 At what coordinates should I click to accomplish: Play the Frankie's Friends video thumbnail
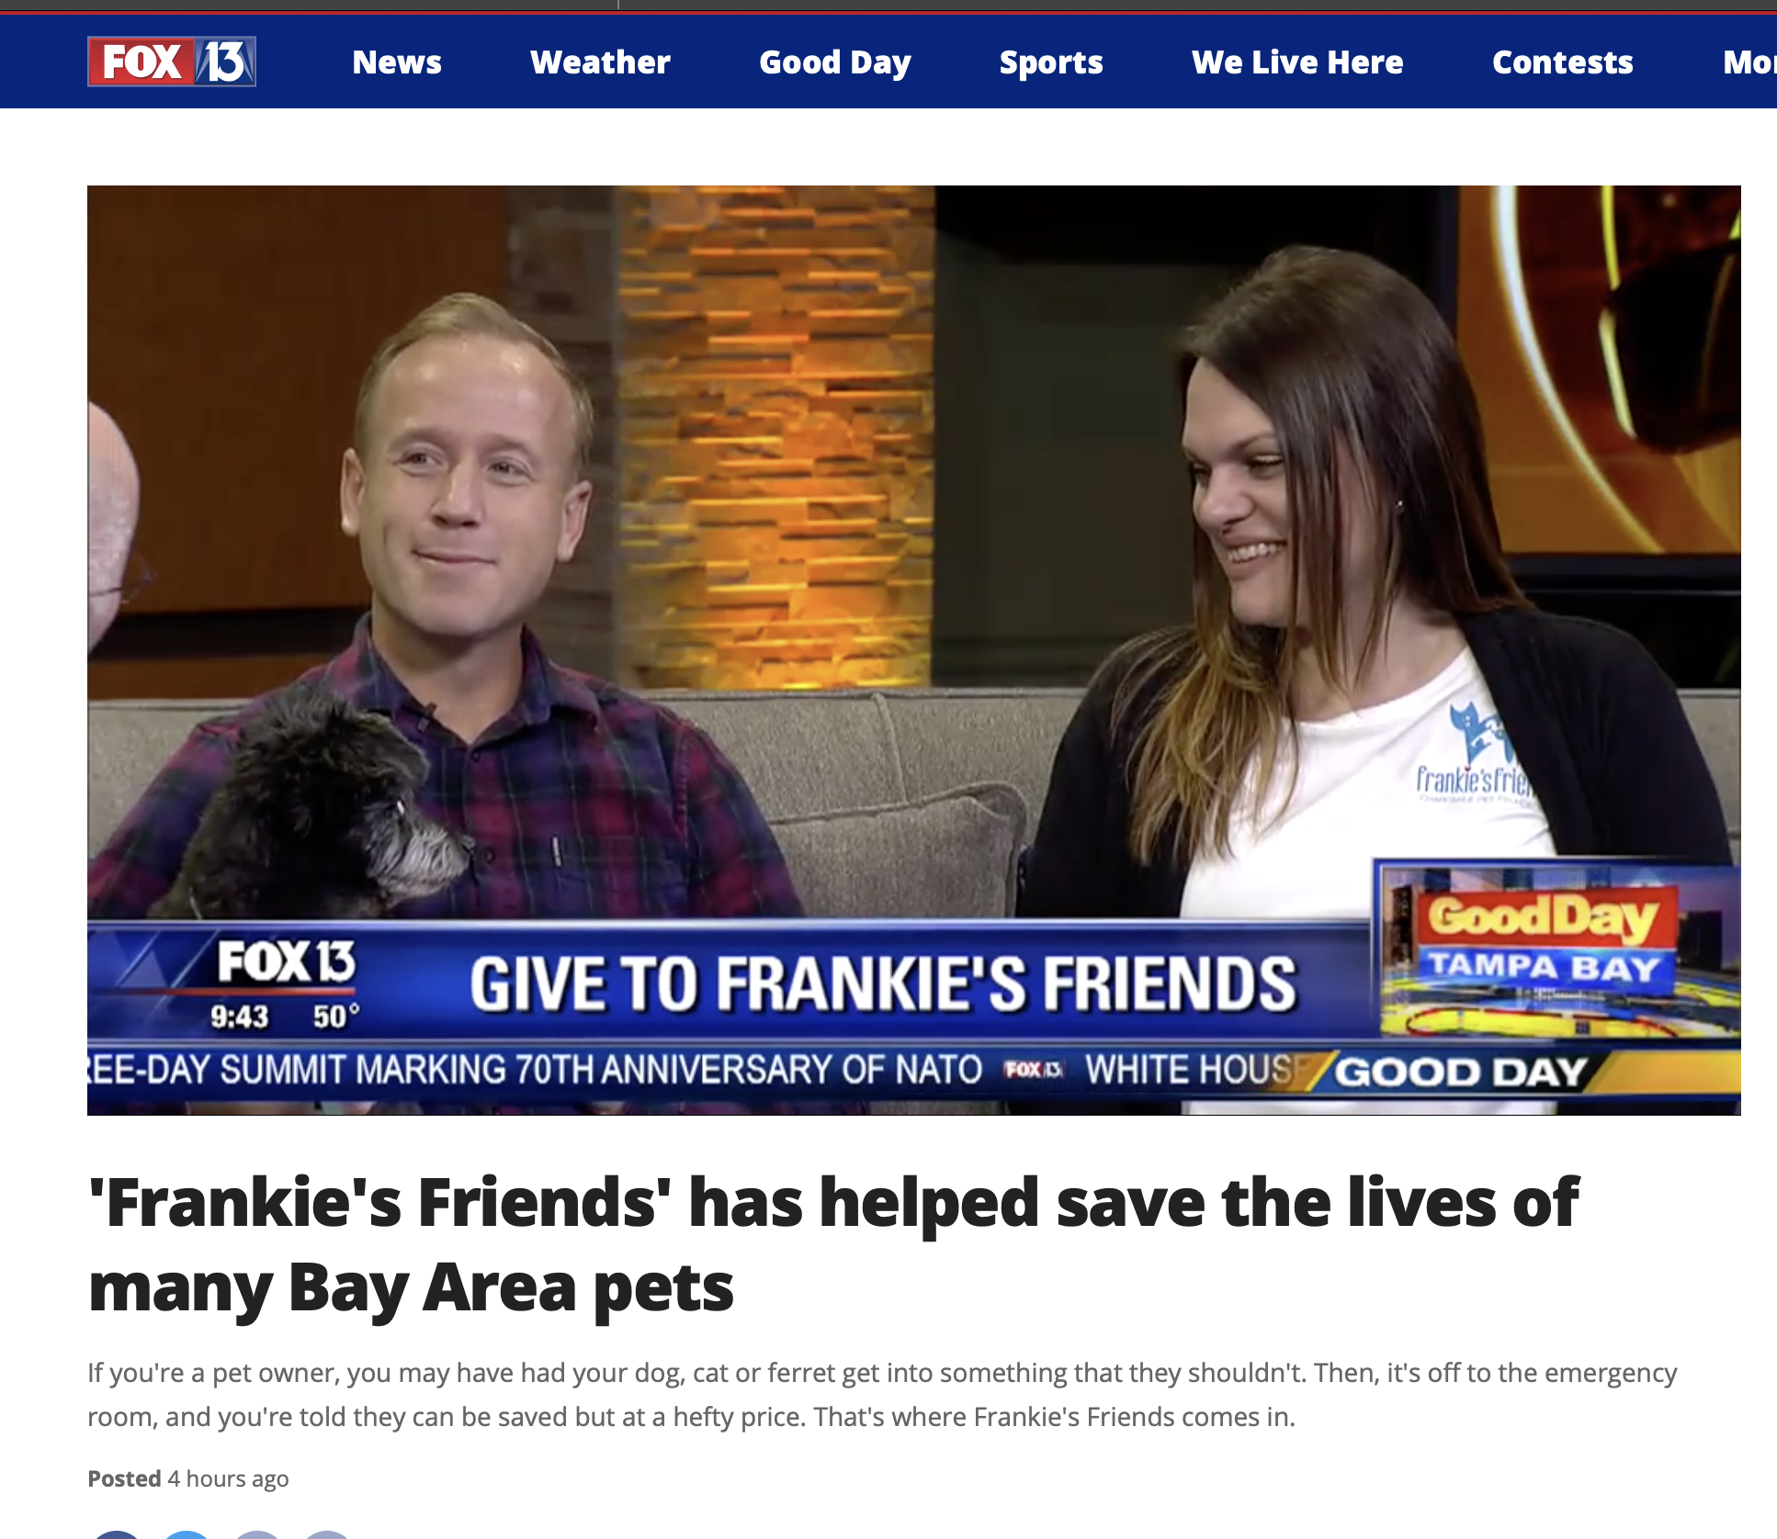tap(913, 650)
